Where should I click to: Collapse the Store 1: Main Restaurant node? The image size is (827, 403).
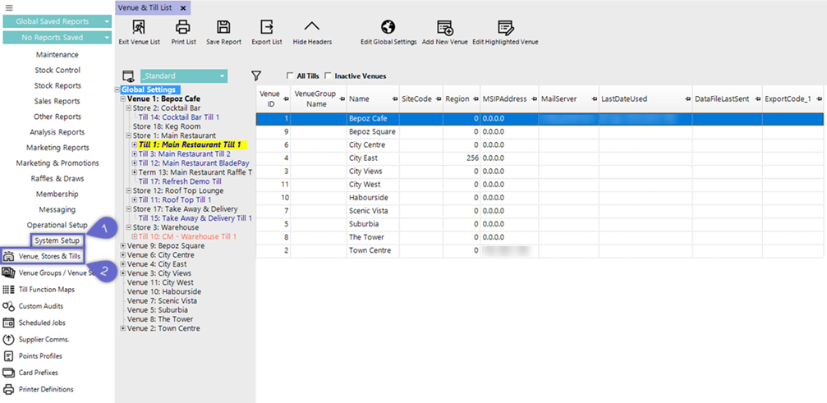(x=129, y=135)
